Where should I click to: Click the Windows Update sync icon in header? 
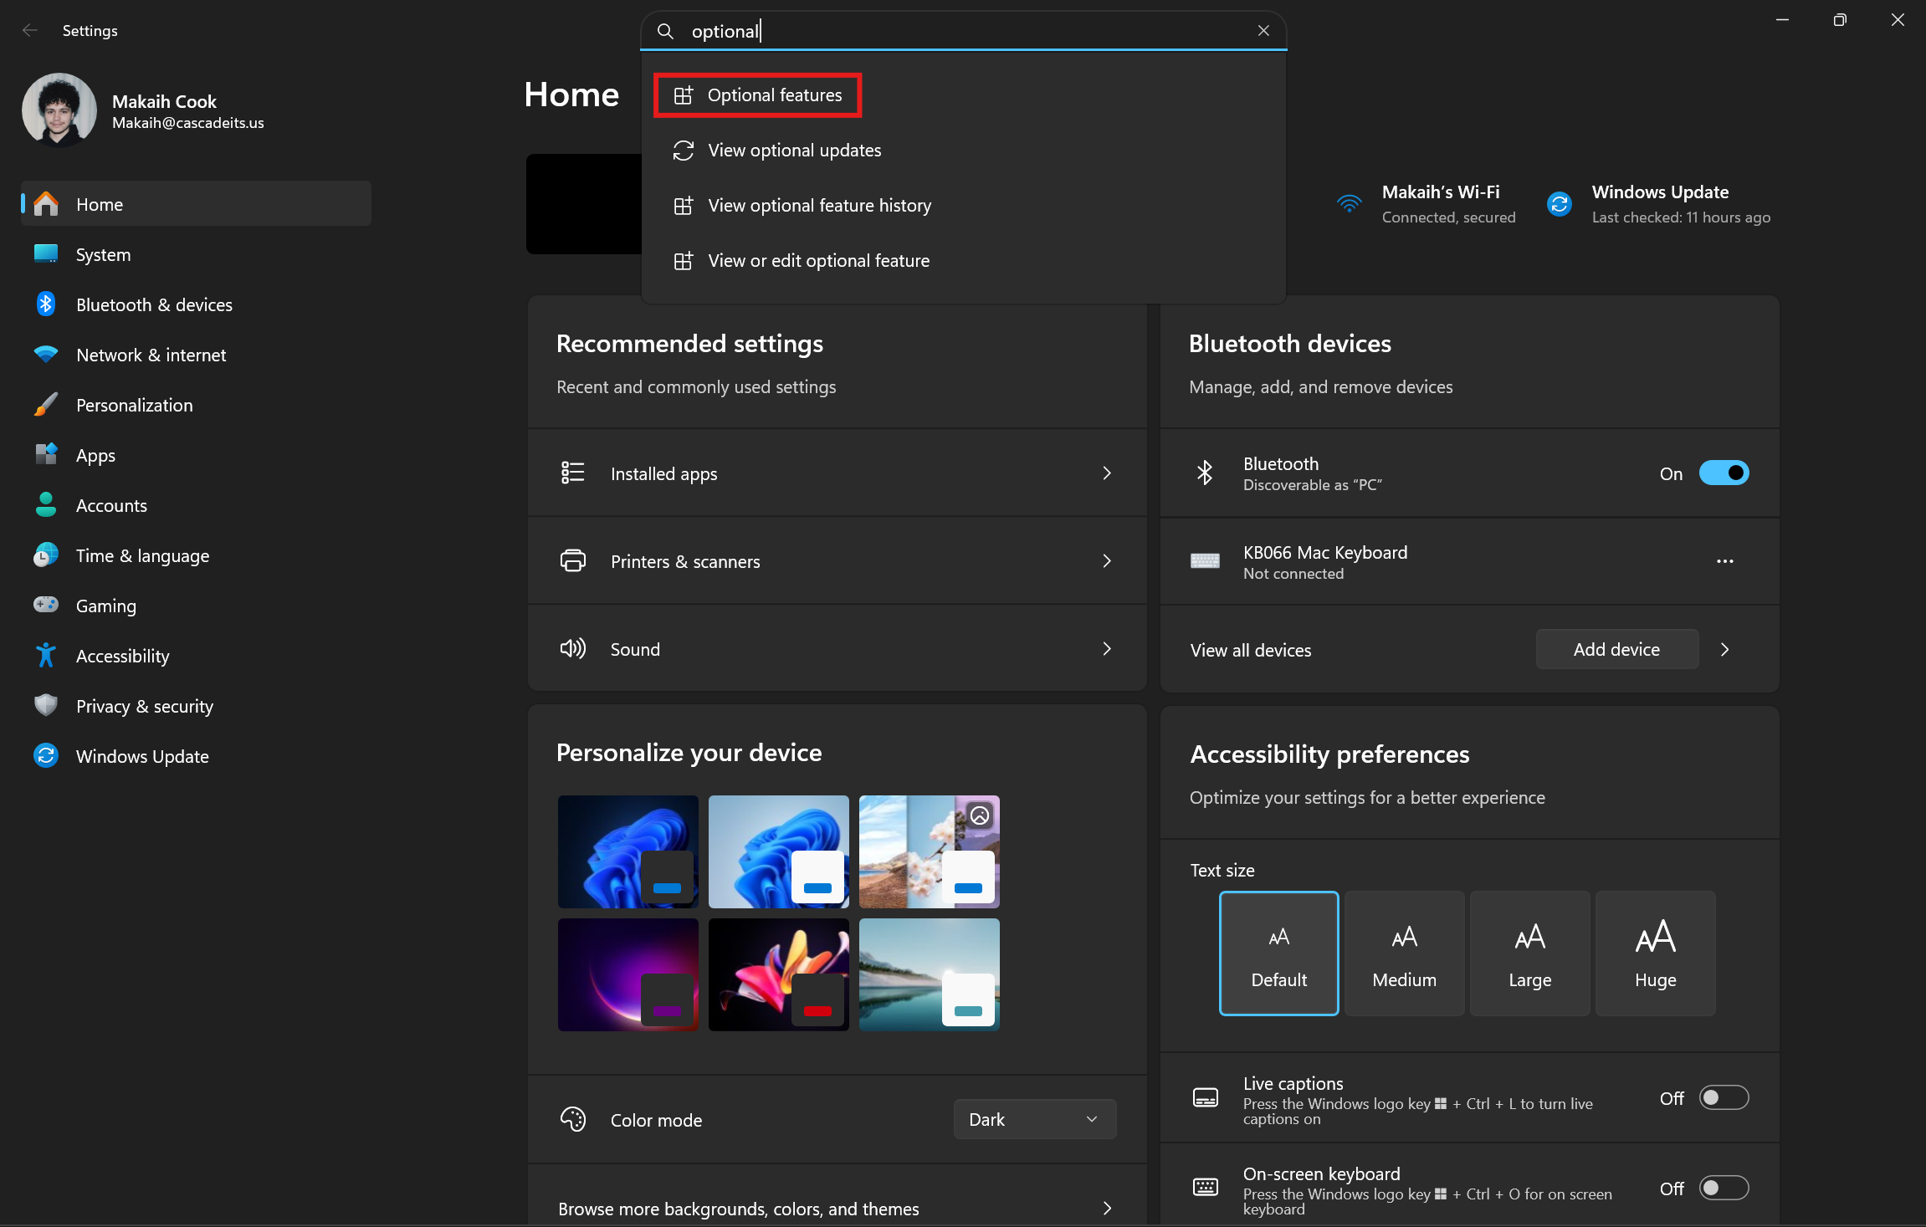coord(1560,203)
